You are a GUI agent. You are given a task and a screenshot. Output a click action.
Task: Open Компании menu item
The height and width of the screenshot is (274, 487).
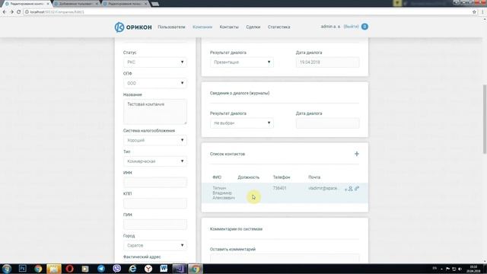click(202, 27)
